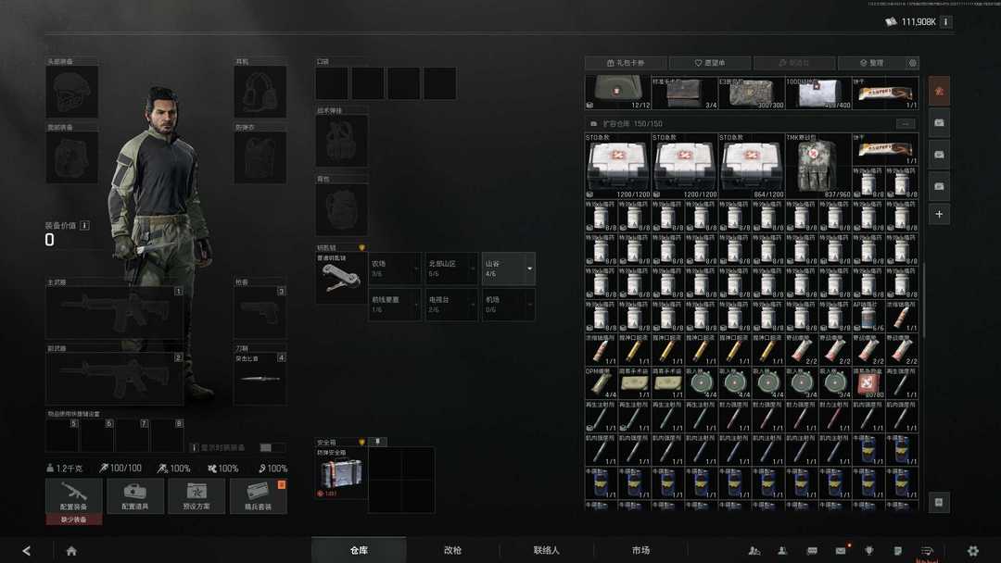The height and width of the screenshot is (563, 1001).
Task: Toggle the 显示封装装备 switch
Action: coord(272,447)
